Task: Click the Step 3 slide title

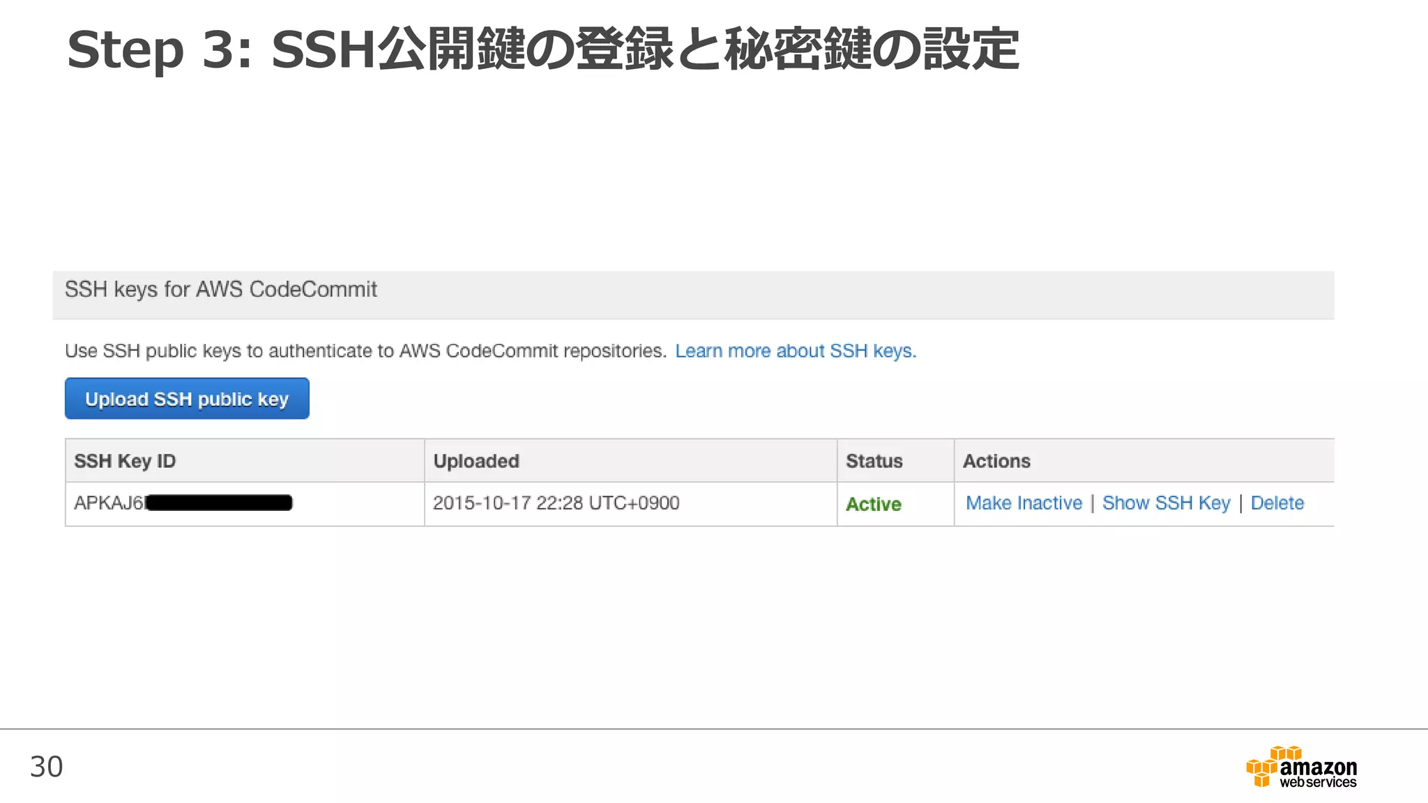Action: (x=542, y=49)
